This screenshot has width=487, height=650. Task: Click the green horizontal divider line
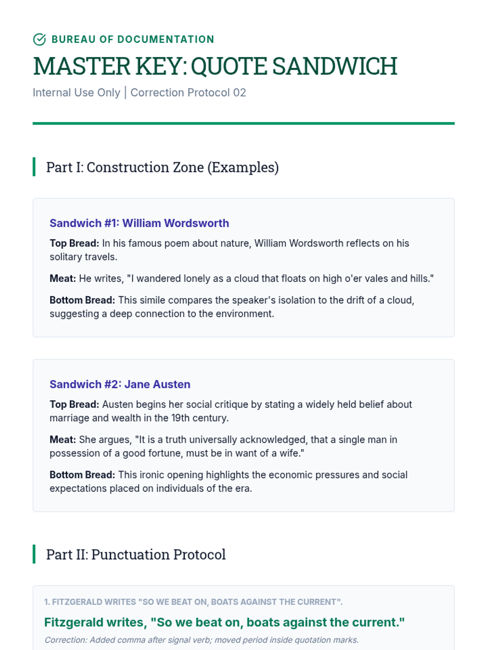click(x=243, y=123)
